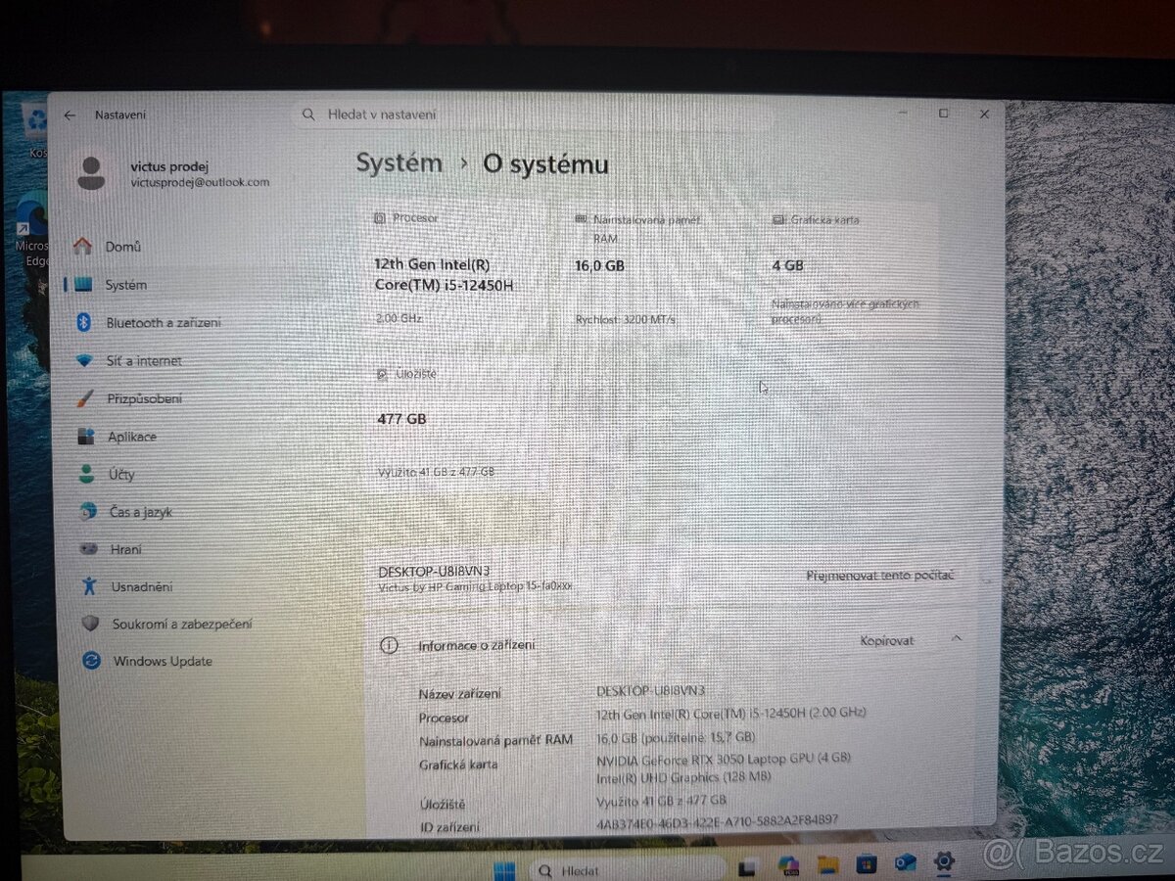Click the Soukromí shield icon
Image resolution: width=1175 pixels, height=881 pixels.
coord(90,624)
